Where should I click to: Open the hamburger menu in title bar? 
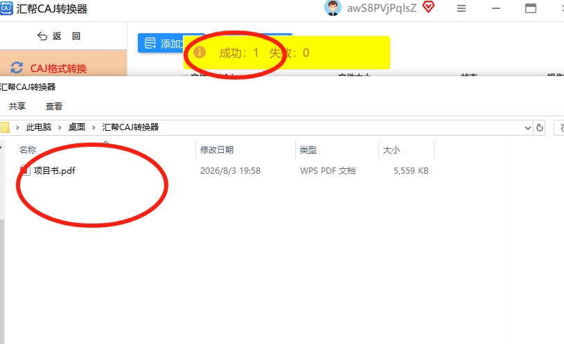coord(461,8)
